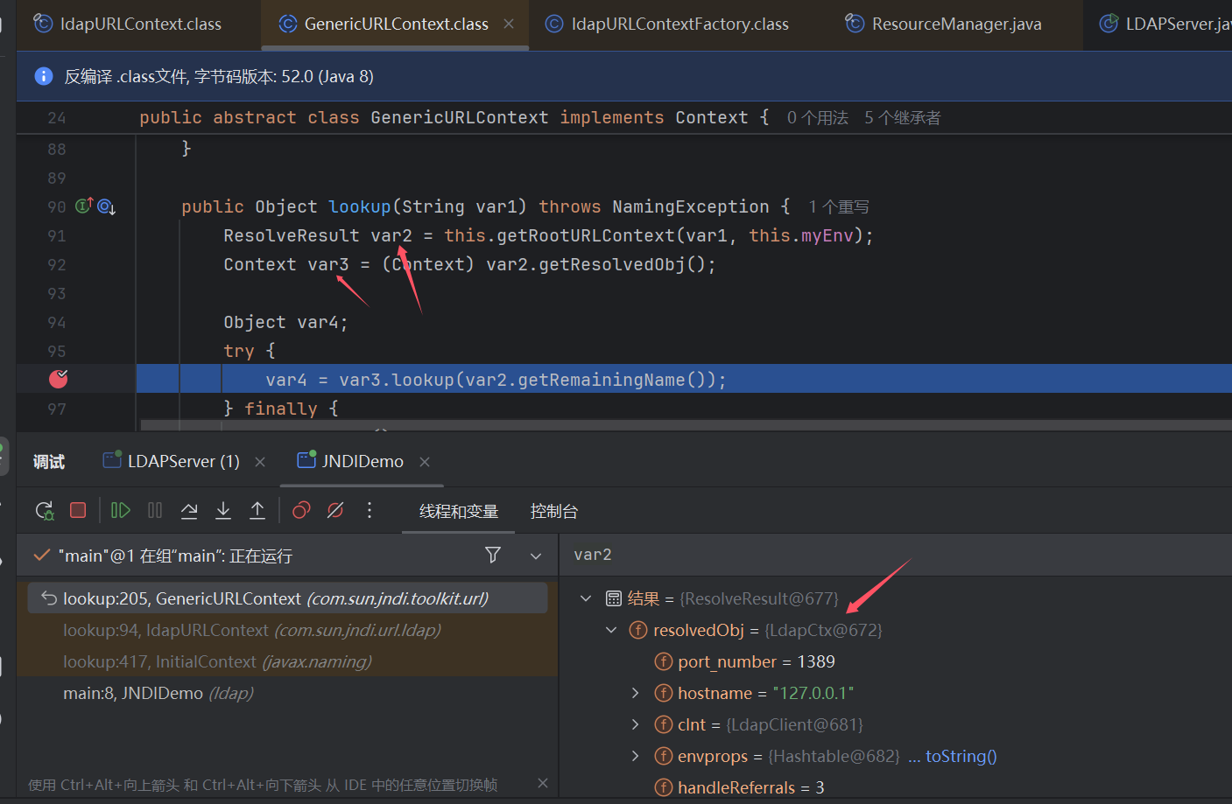
Task: Select frame lookup:205, GenericURLContext
Action: pyautogui.click(x=288, y=598)
